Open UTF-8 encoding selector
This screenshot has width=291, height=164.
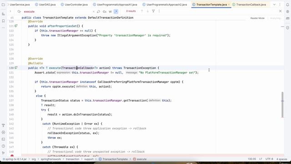tap(269, 159)
